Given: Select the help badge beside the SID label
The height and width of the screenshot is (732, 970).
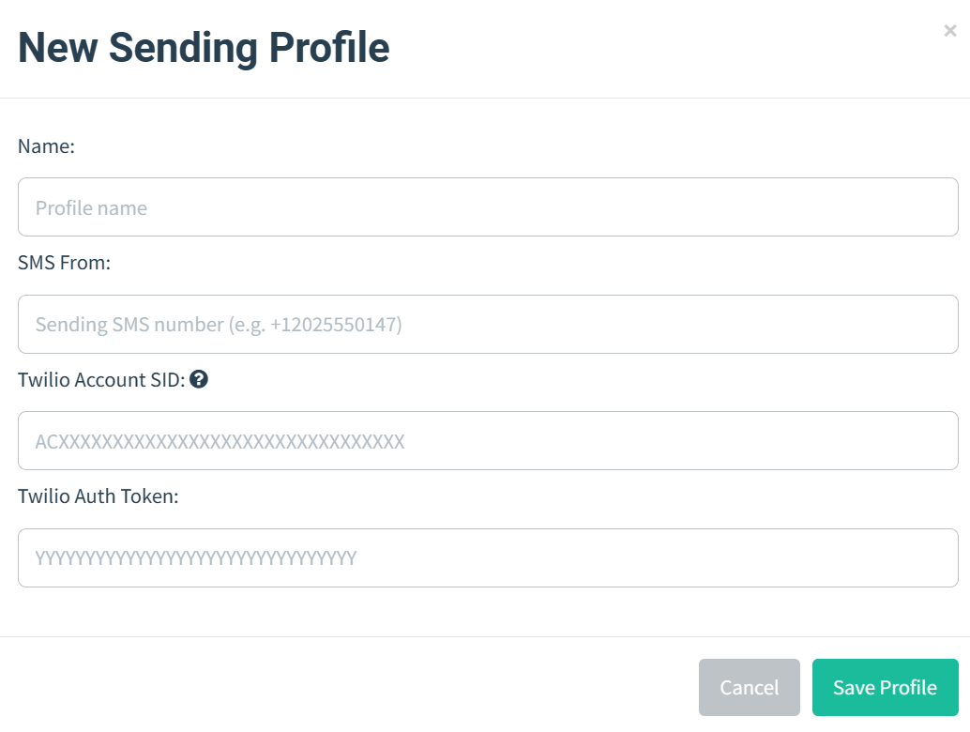Looking at the screenshot, I should point(198,379).
